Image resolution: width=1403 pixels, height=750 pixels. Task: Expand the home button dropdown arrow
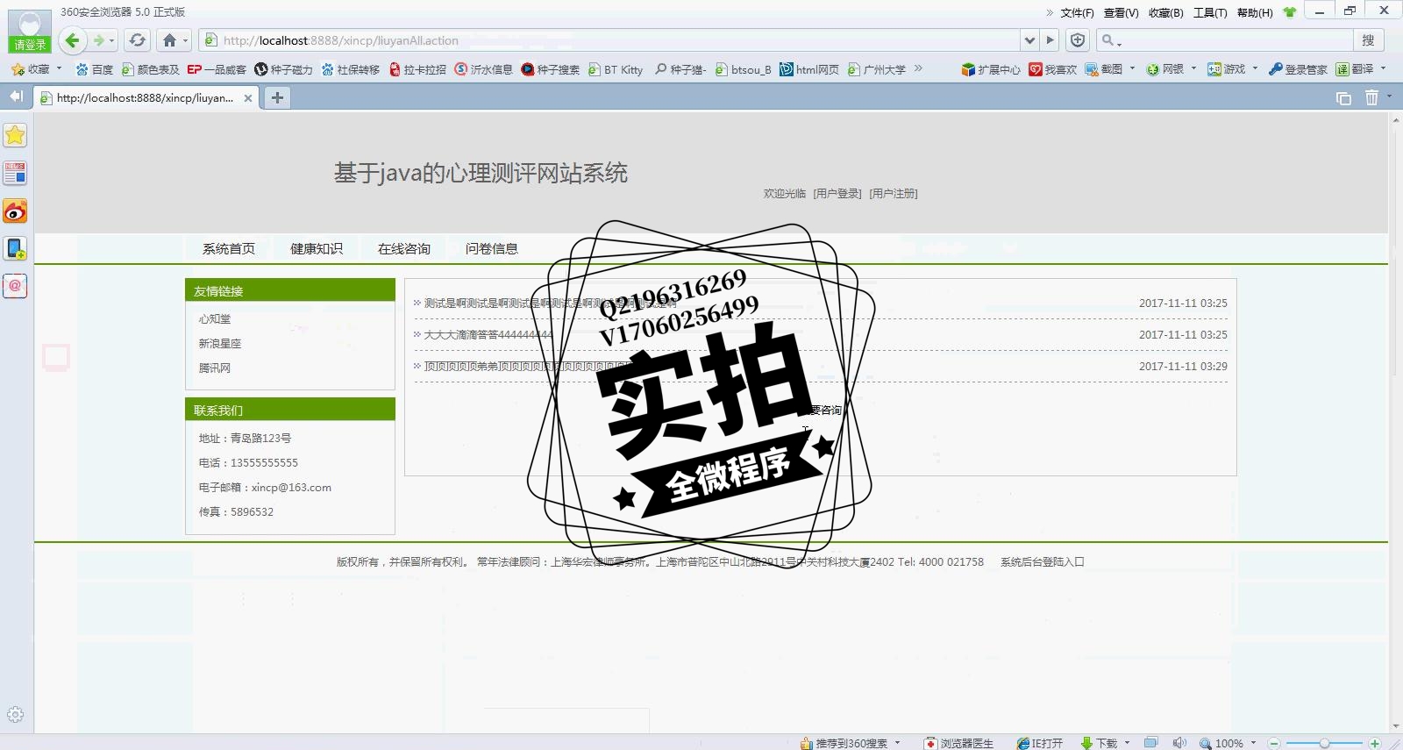pos(185,40)
